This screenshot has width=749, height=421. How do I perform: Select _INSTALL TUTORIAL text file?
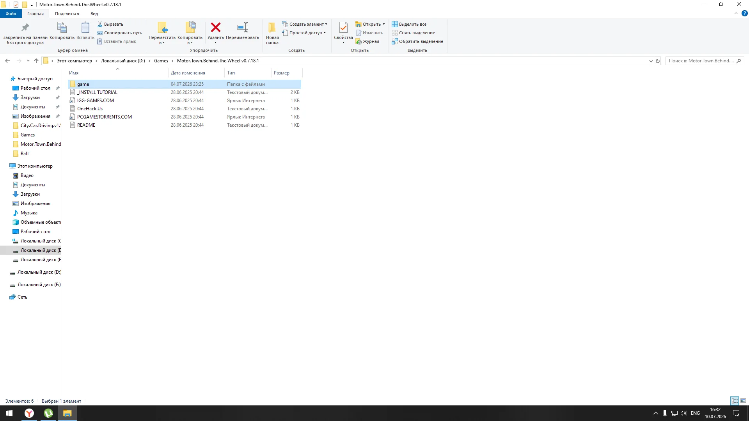(185, 92)
